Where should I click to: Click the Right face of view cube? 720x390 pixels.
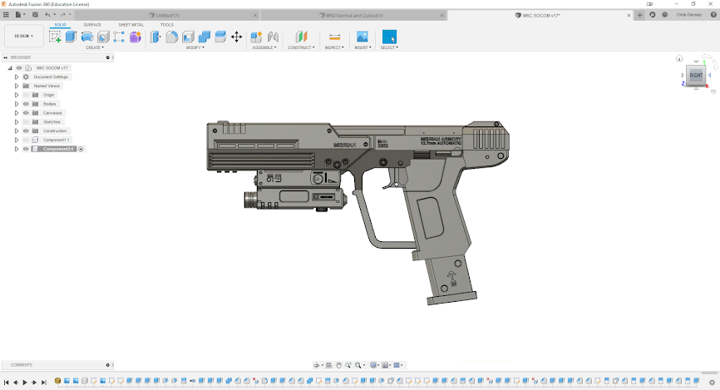(x=696, y=75)
